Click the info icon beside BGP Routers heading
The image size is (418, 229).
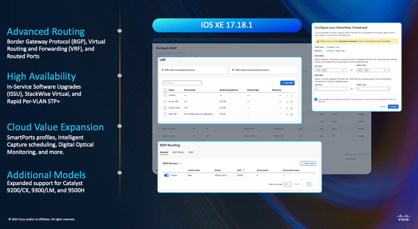click(181, 163)
